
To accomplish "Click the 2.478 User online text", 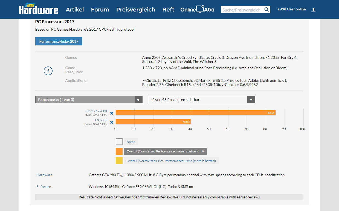I will [291, 9].
